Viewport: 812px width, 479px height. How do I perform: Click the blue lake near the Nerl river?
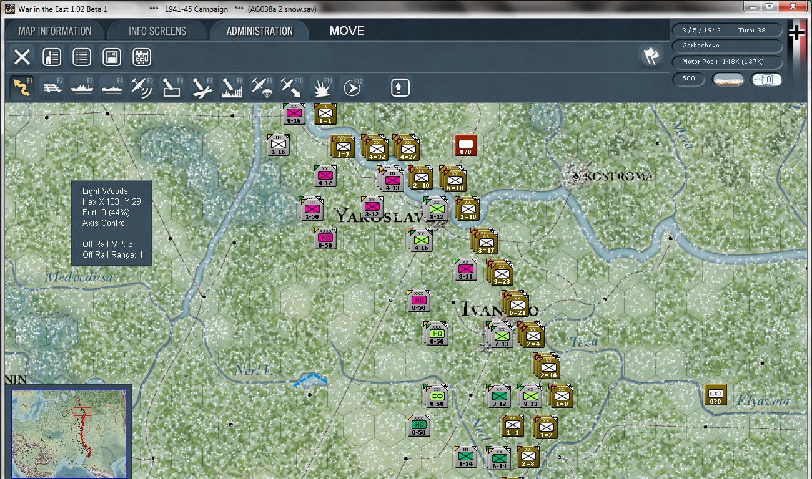[x=310, y=380]
